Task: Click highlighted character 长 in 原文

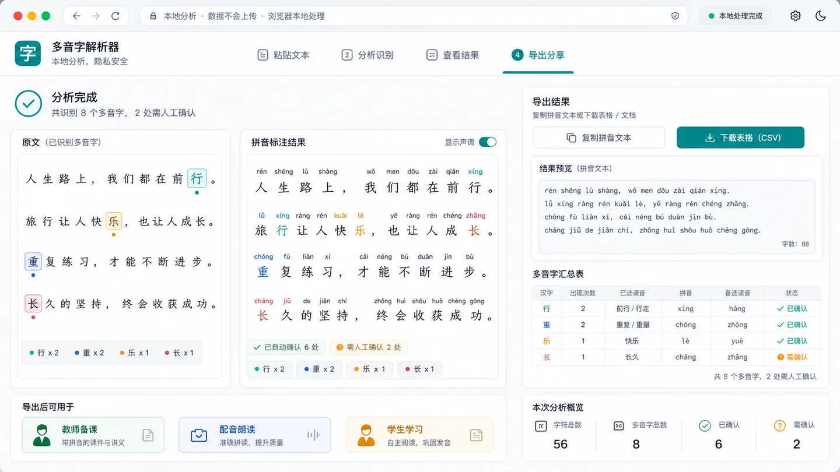Action: [x=33, y=304]
